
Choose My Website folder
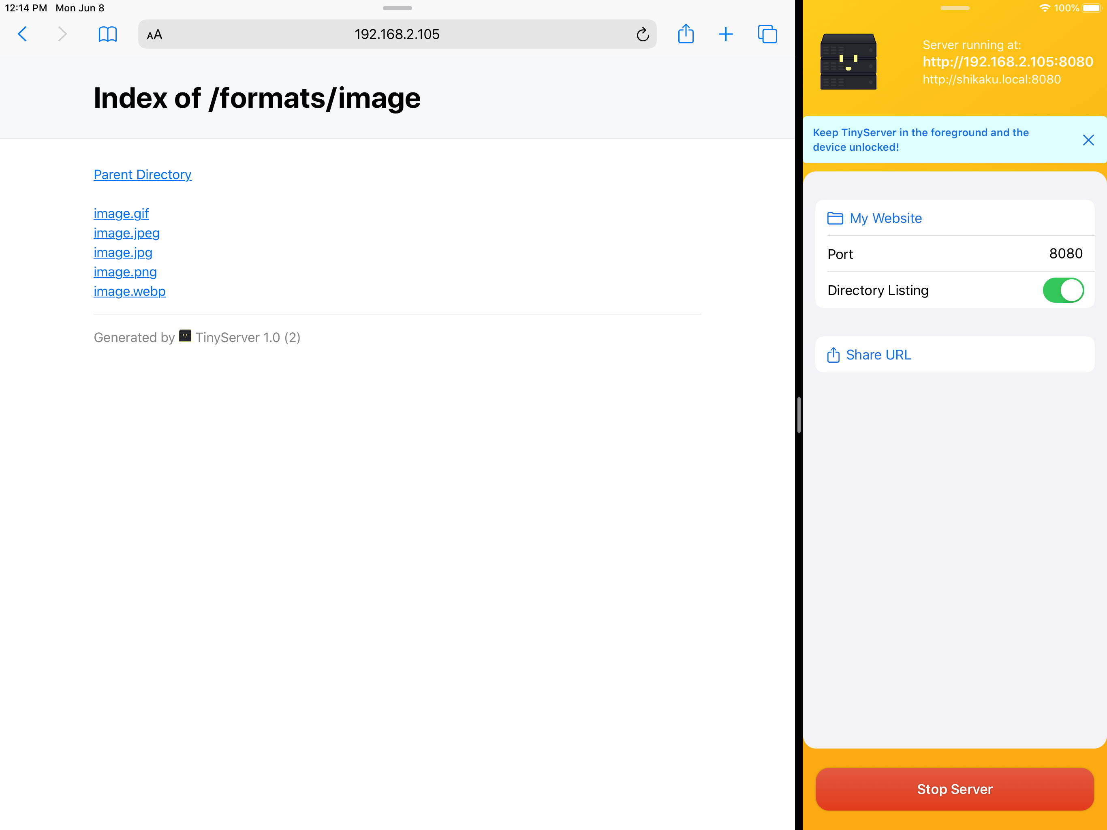pos(885,218)
